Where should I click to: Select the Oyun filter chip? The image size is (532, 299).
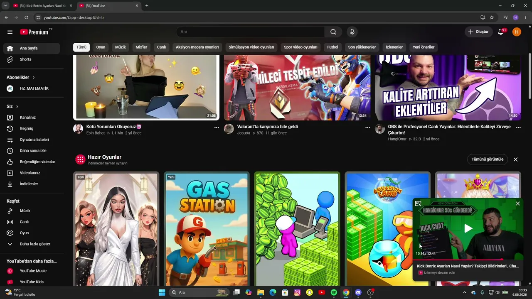tap(101, 47)
